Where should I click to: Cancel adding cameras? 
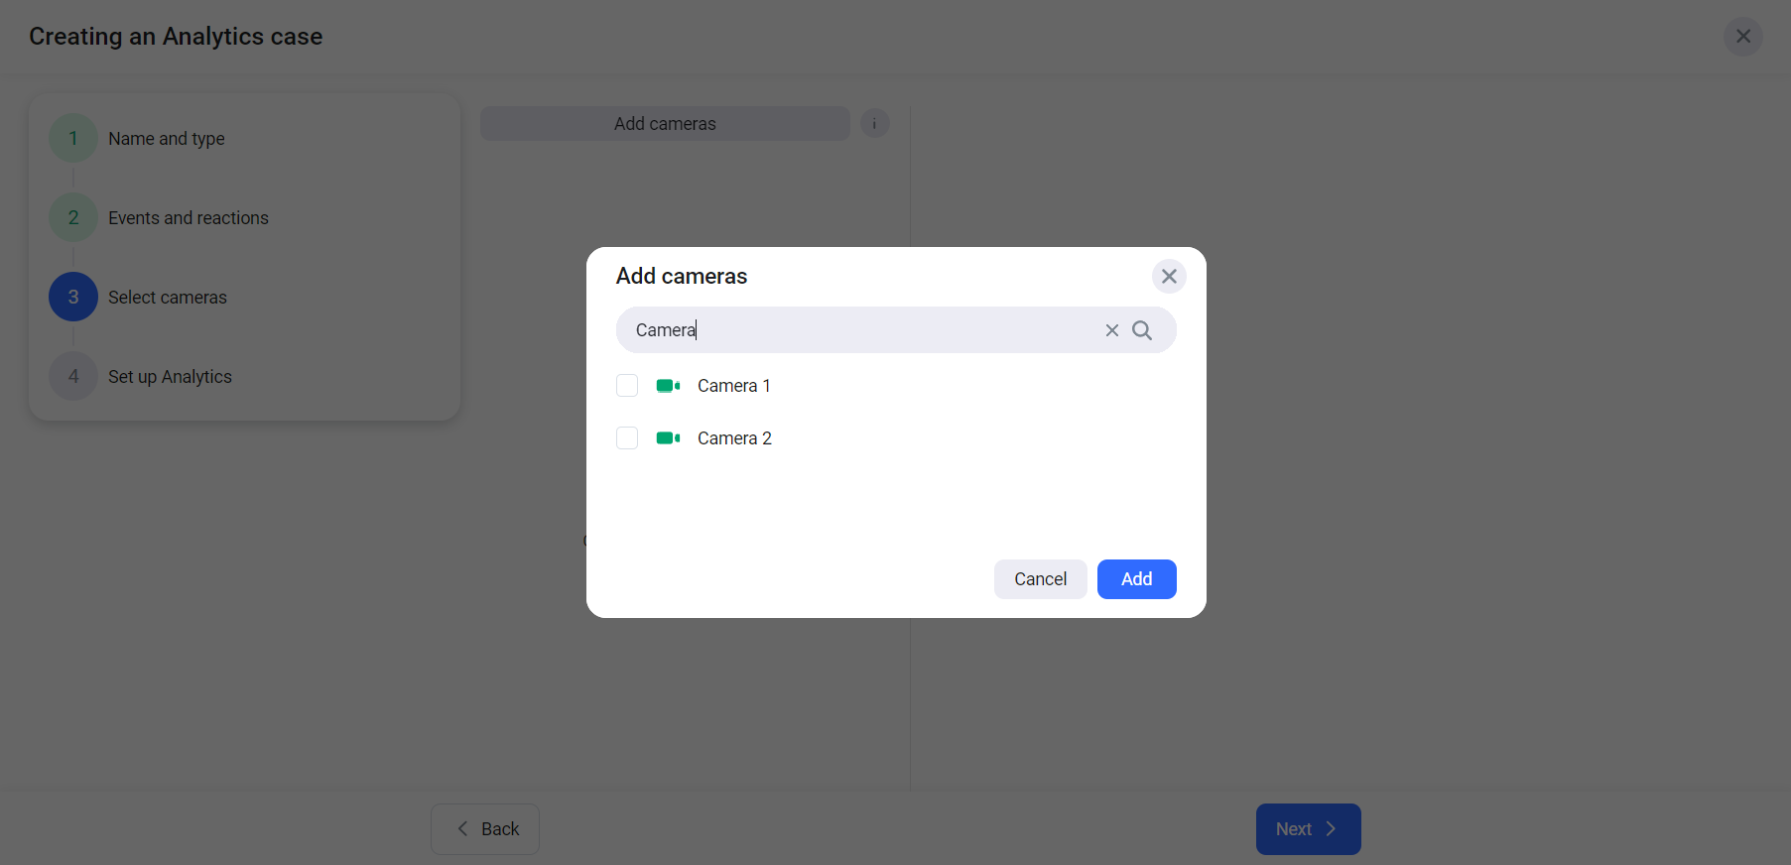(x=1040, y=579)
